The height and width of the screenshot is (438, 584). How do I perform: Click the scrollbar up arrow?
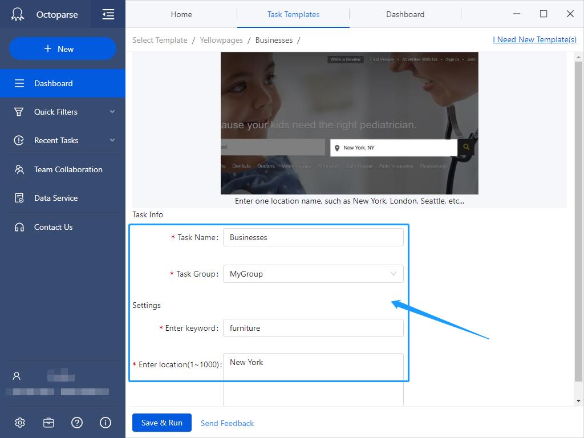point(578,57)
